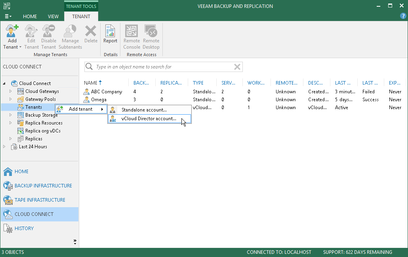The height and width of the screenshot is (257, 408).
Task: Expand navigation pane options chevron
Action: 75,242
